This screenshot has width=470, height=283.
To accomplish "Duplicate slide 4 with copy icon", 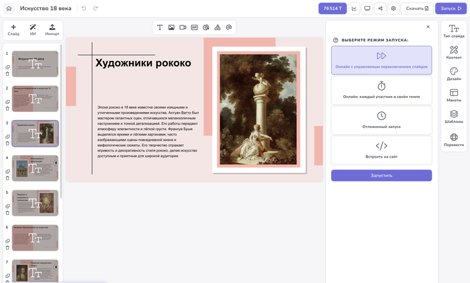I will point(7,171).
